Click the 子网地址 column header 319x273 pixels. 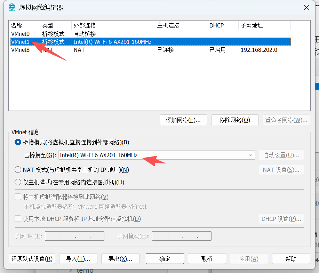coord(264,25)
